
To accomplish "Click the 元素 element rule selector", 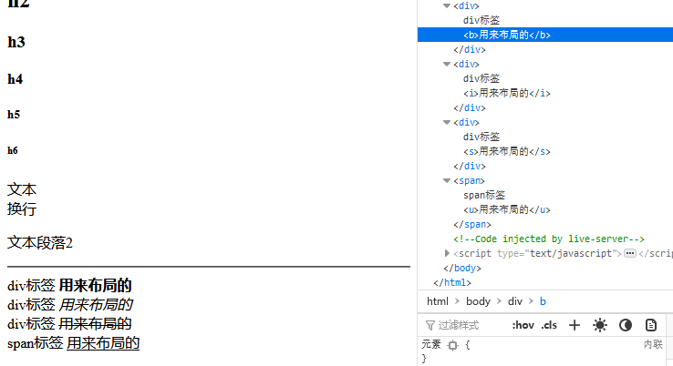I will pyautogui.click(x=431, y=344).
